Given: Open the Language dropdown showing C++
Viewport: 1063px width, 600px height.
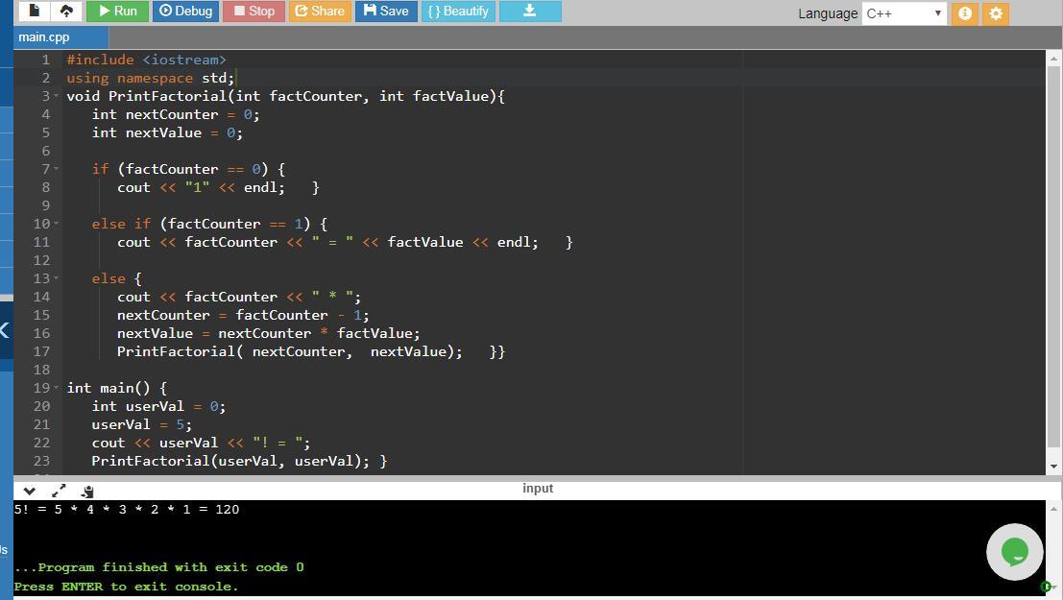Looking at the screenshot, I should 904,13.
